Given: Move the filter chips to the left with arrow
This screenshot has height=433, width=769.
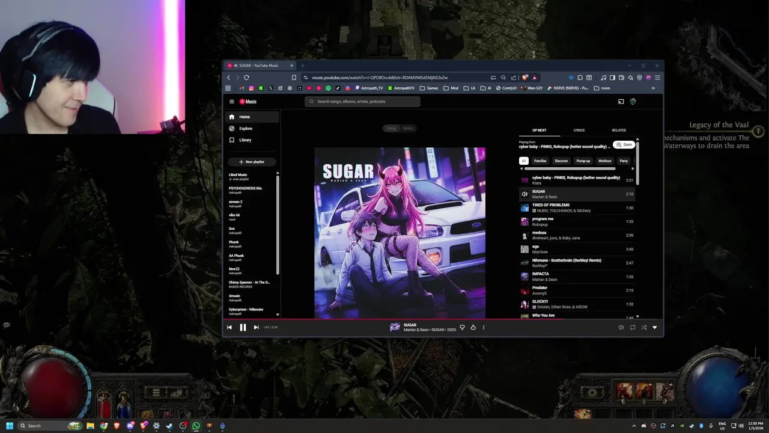Looking at the screenshot, I should (521, 169).
